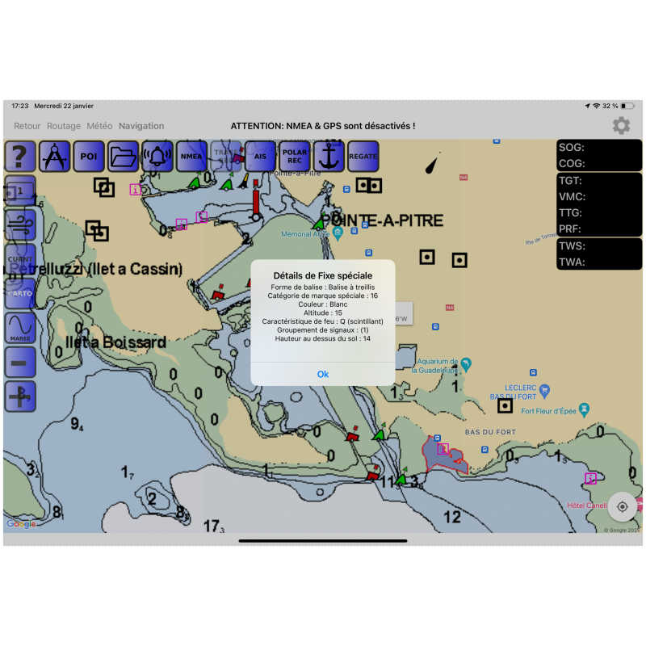This screenshot has height=646, width=646.
Task: Open the REGATE mode button
Action: click(363, 156)
